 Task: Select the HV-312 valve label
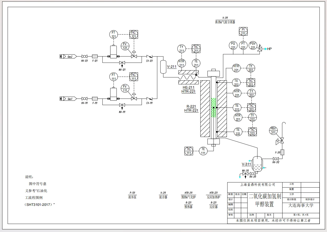(276, 162)
